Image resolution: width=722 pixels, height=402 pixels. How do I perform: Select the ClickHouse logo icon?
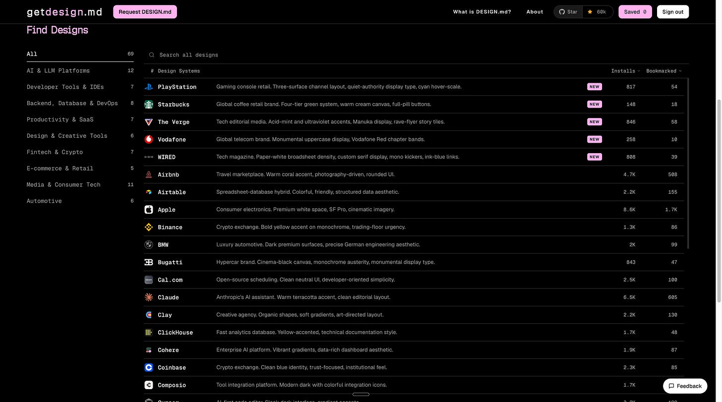[x=149, y=333]
